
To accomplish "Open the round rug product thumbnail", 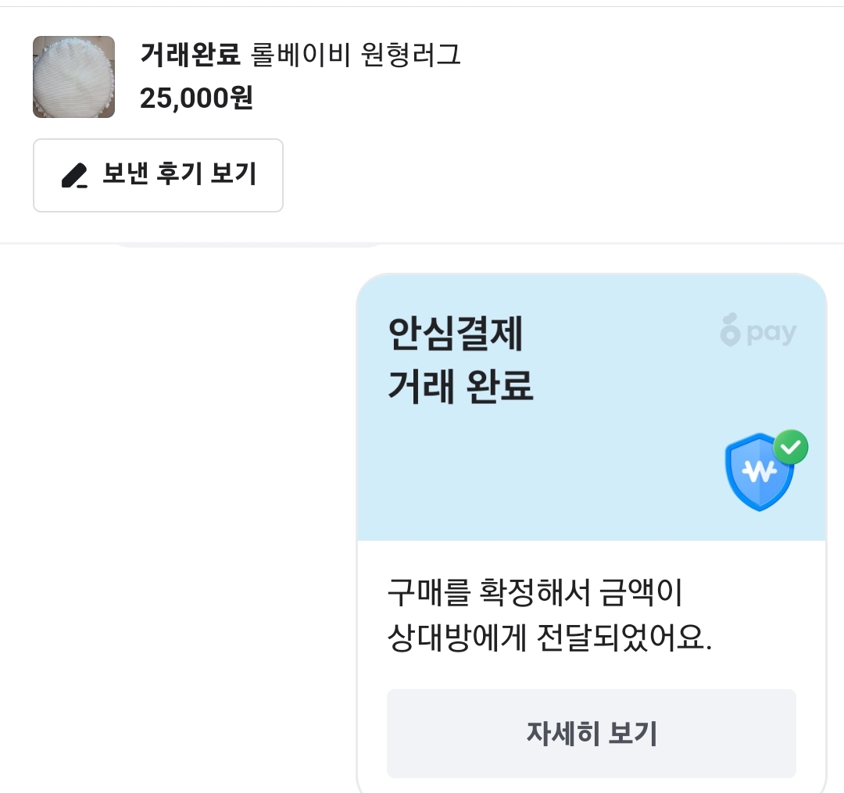I will [73, 77].
